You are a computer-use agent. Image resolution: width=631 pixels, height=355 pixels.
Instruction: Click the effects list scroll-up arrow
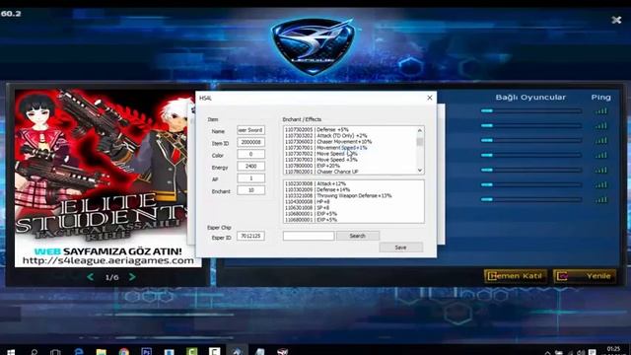click(420, 130)
